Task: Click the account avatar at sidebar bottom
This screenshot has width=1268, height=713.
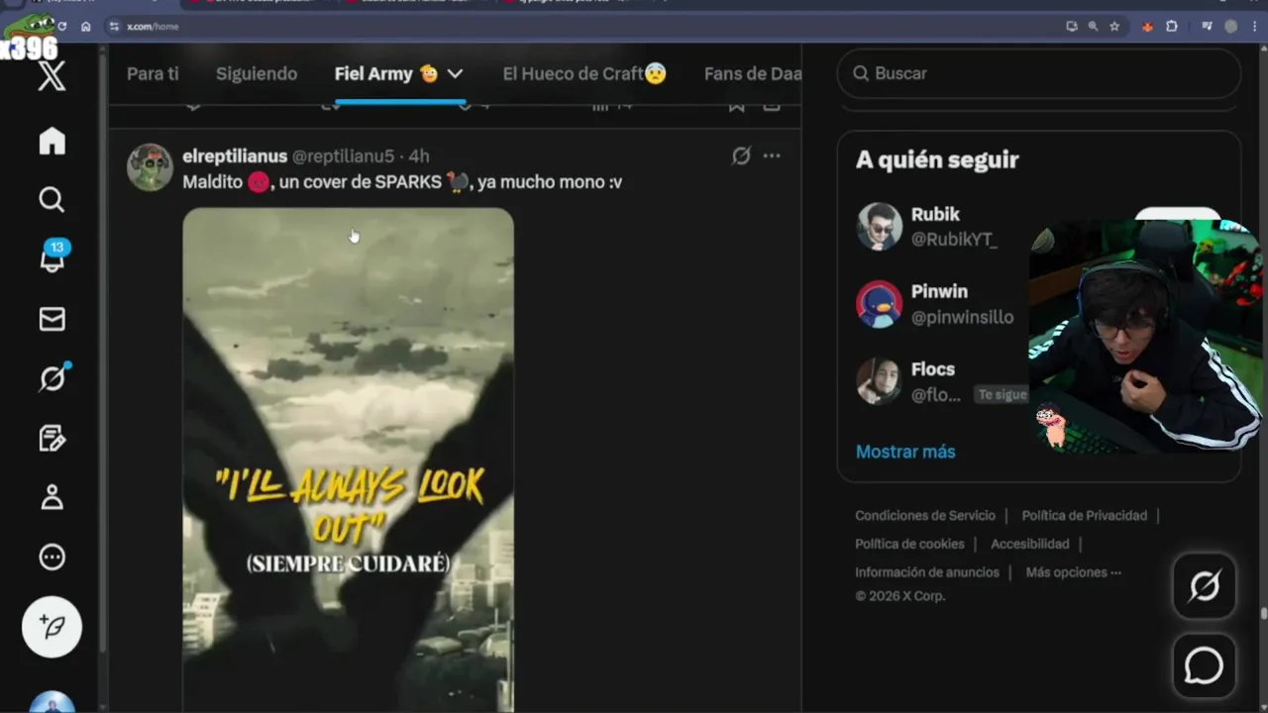Action: [52, 701]
